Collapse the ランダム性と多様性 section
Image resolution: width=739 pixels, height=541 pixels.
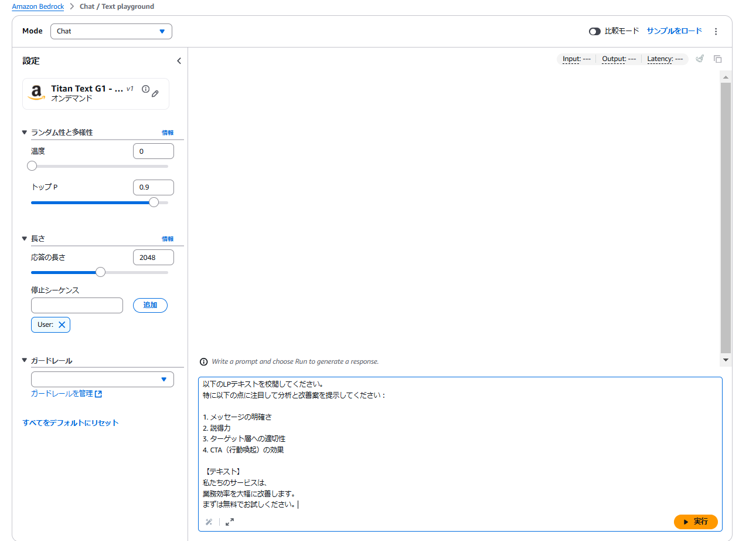coord(25,132)
